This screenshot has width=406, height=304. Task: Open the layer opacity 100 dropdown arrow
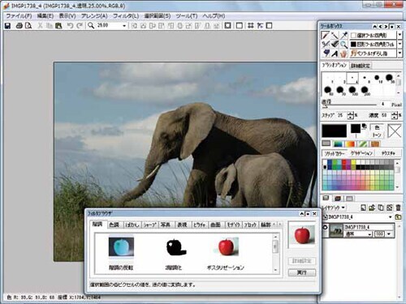389,234
